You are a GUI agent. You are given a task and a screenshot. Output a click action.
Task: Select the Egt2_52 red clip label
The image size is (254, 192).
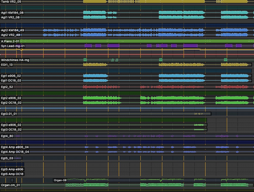point(7,87)
